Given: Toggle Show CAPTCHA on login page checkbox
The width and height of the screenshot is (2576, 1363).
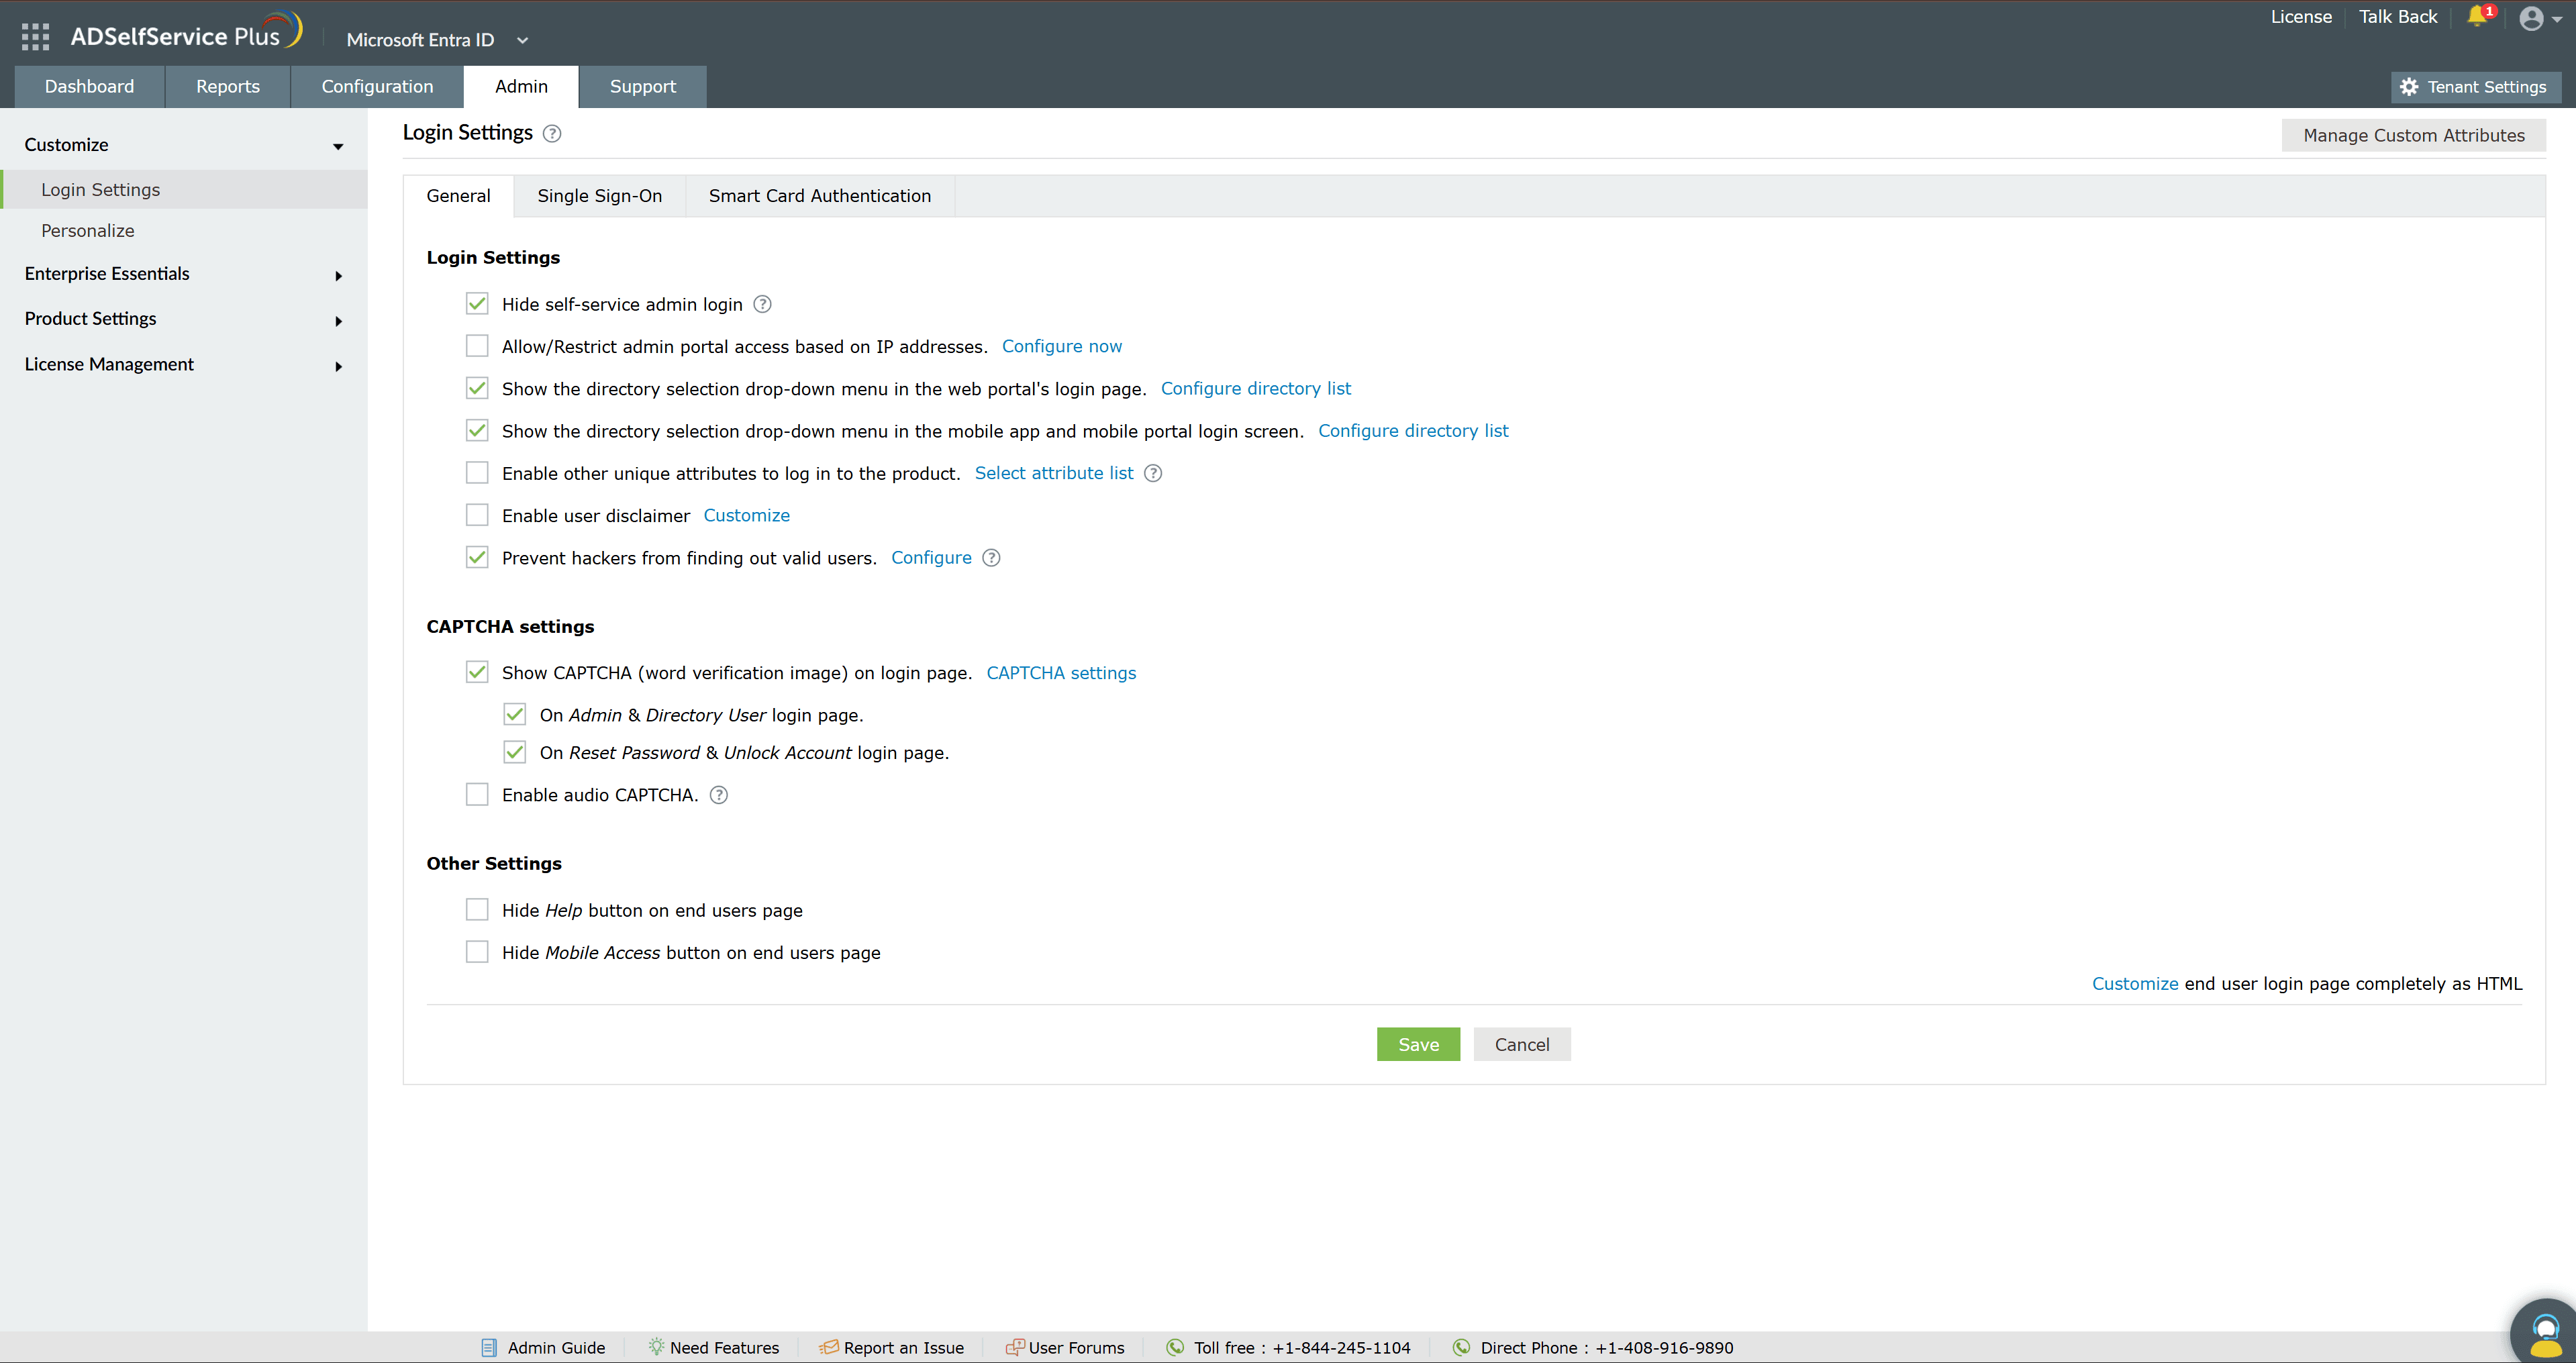Looking at the screenshot, I should tap(477, 673).
